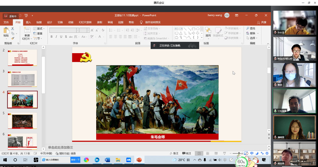Click the PowerPoint icon in the taskbar

point(139,160)
